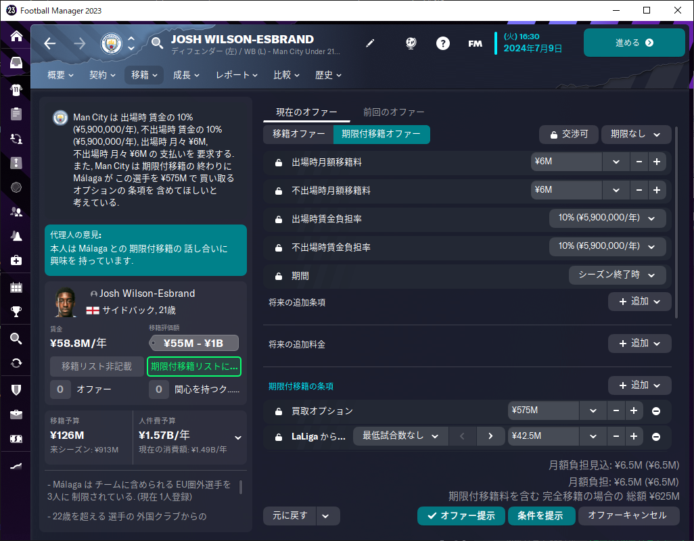
Task: Toggle lock on 買取オプション row
Action: 279,411
